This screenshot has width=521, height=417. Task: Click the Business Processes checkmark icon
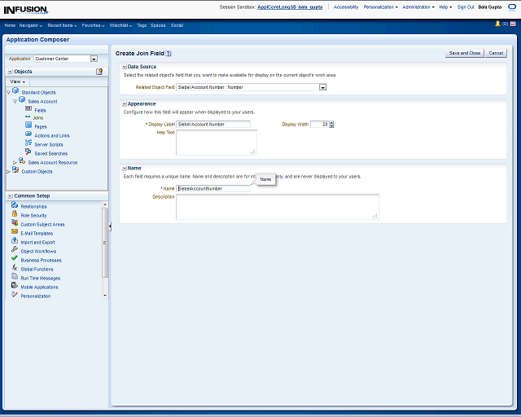pyautogui.click(x=15, y=260)
